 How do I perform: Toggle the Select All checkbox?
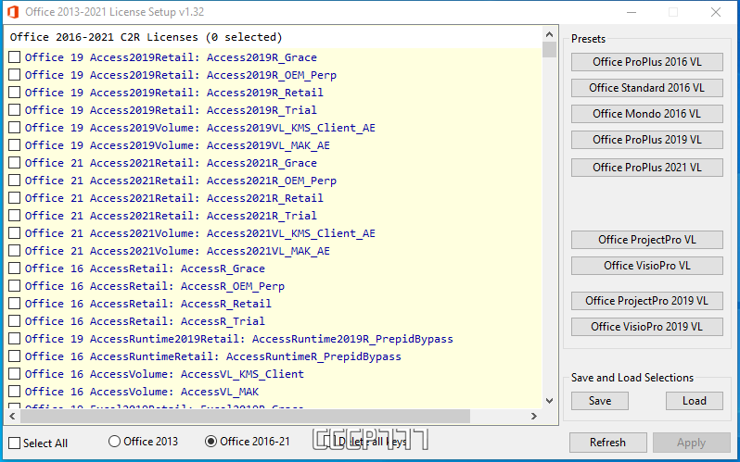click(x=15, y=443)
